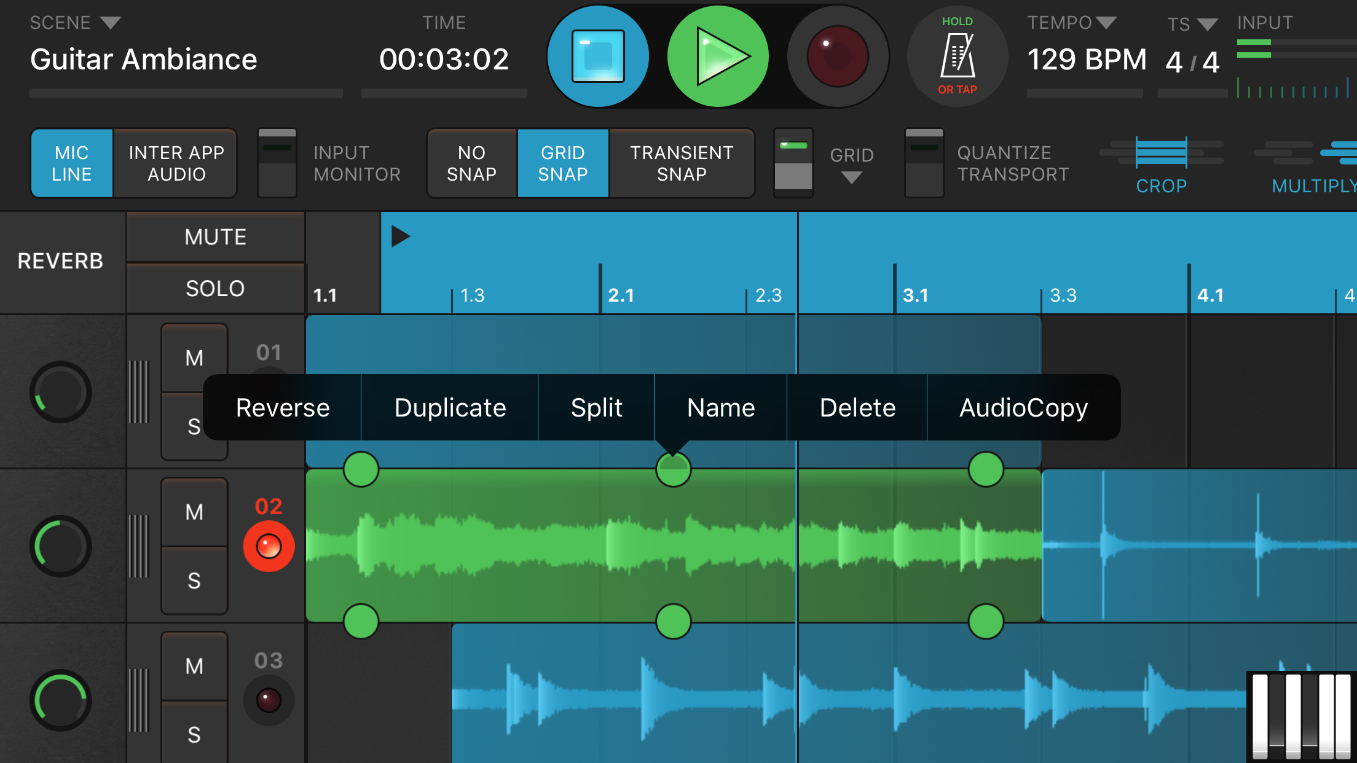Toggle the Input Monitor switch
This screenshot has width=1357, height=763.
coord(277,163)
